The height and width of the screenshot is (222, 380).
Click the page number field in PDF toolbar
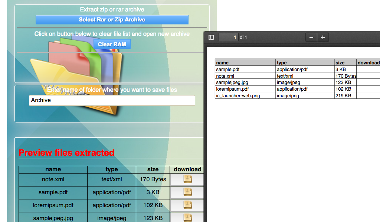click(x=229, y=37)
